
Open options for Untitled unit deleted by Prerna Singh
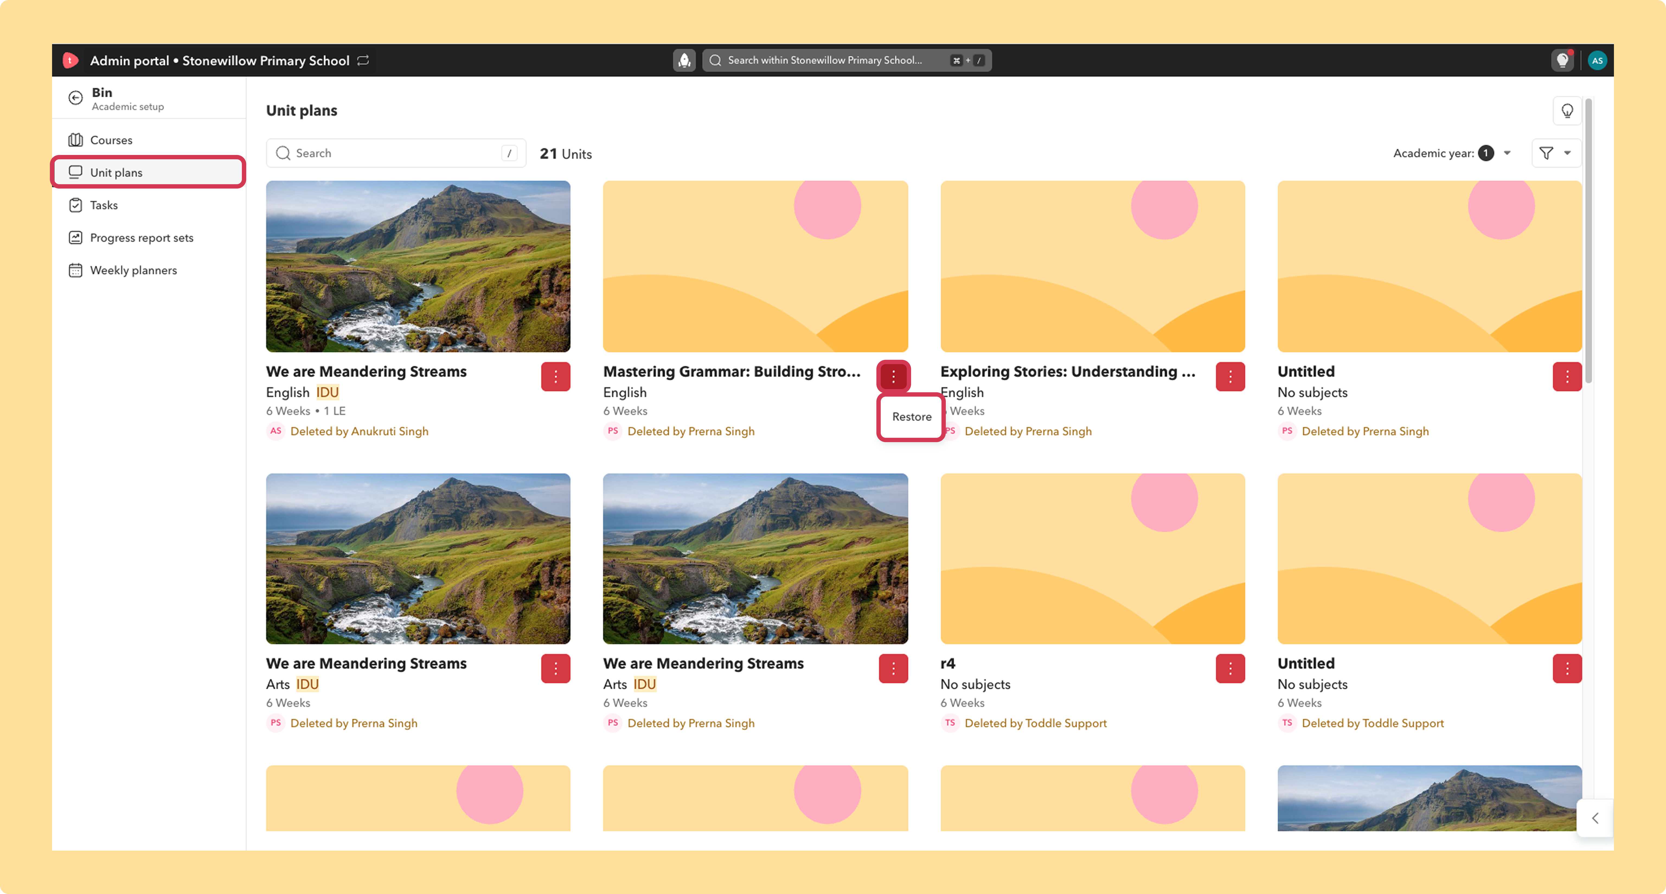1567,377
